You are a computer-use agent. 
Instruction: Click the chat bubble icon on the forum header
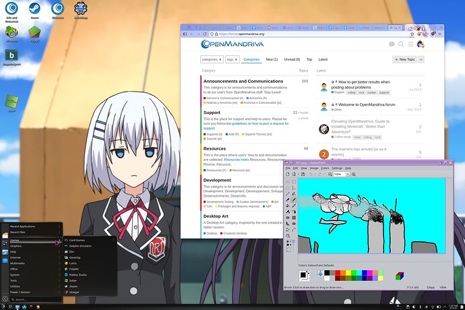(x=392, y=44)
